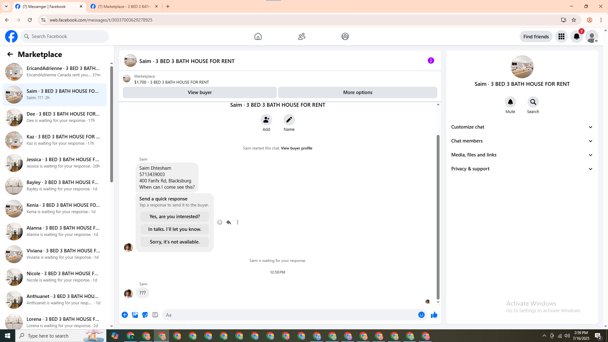Click the chat messages scrollbar

point(438,217)
